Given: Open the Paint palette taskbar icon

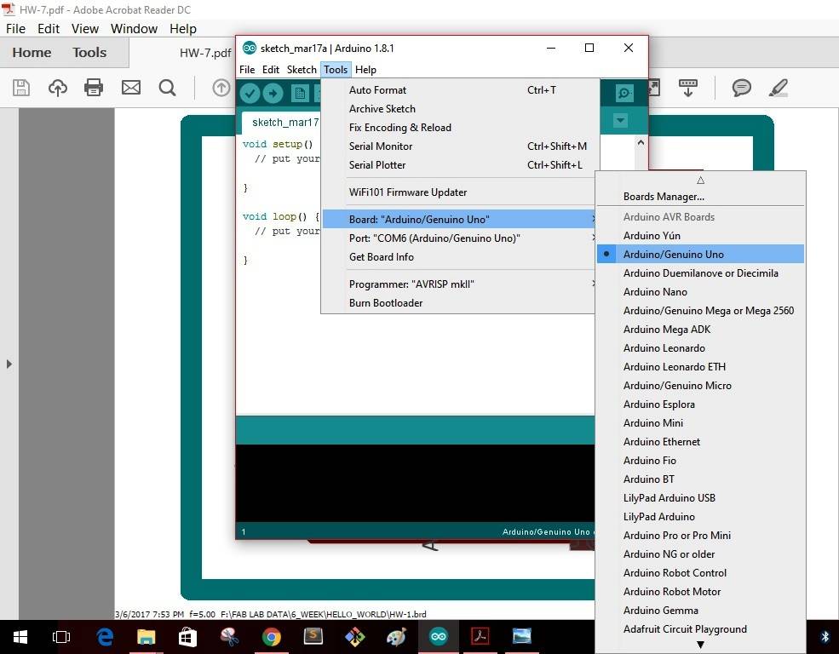Looking at the screenshot, I should click(x=396, y=637).
